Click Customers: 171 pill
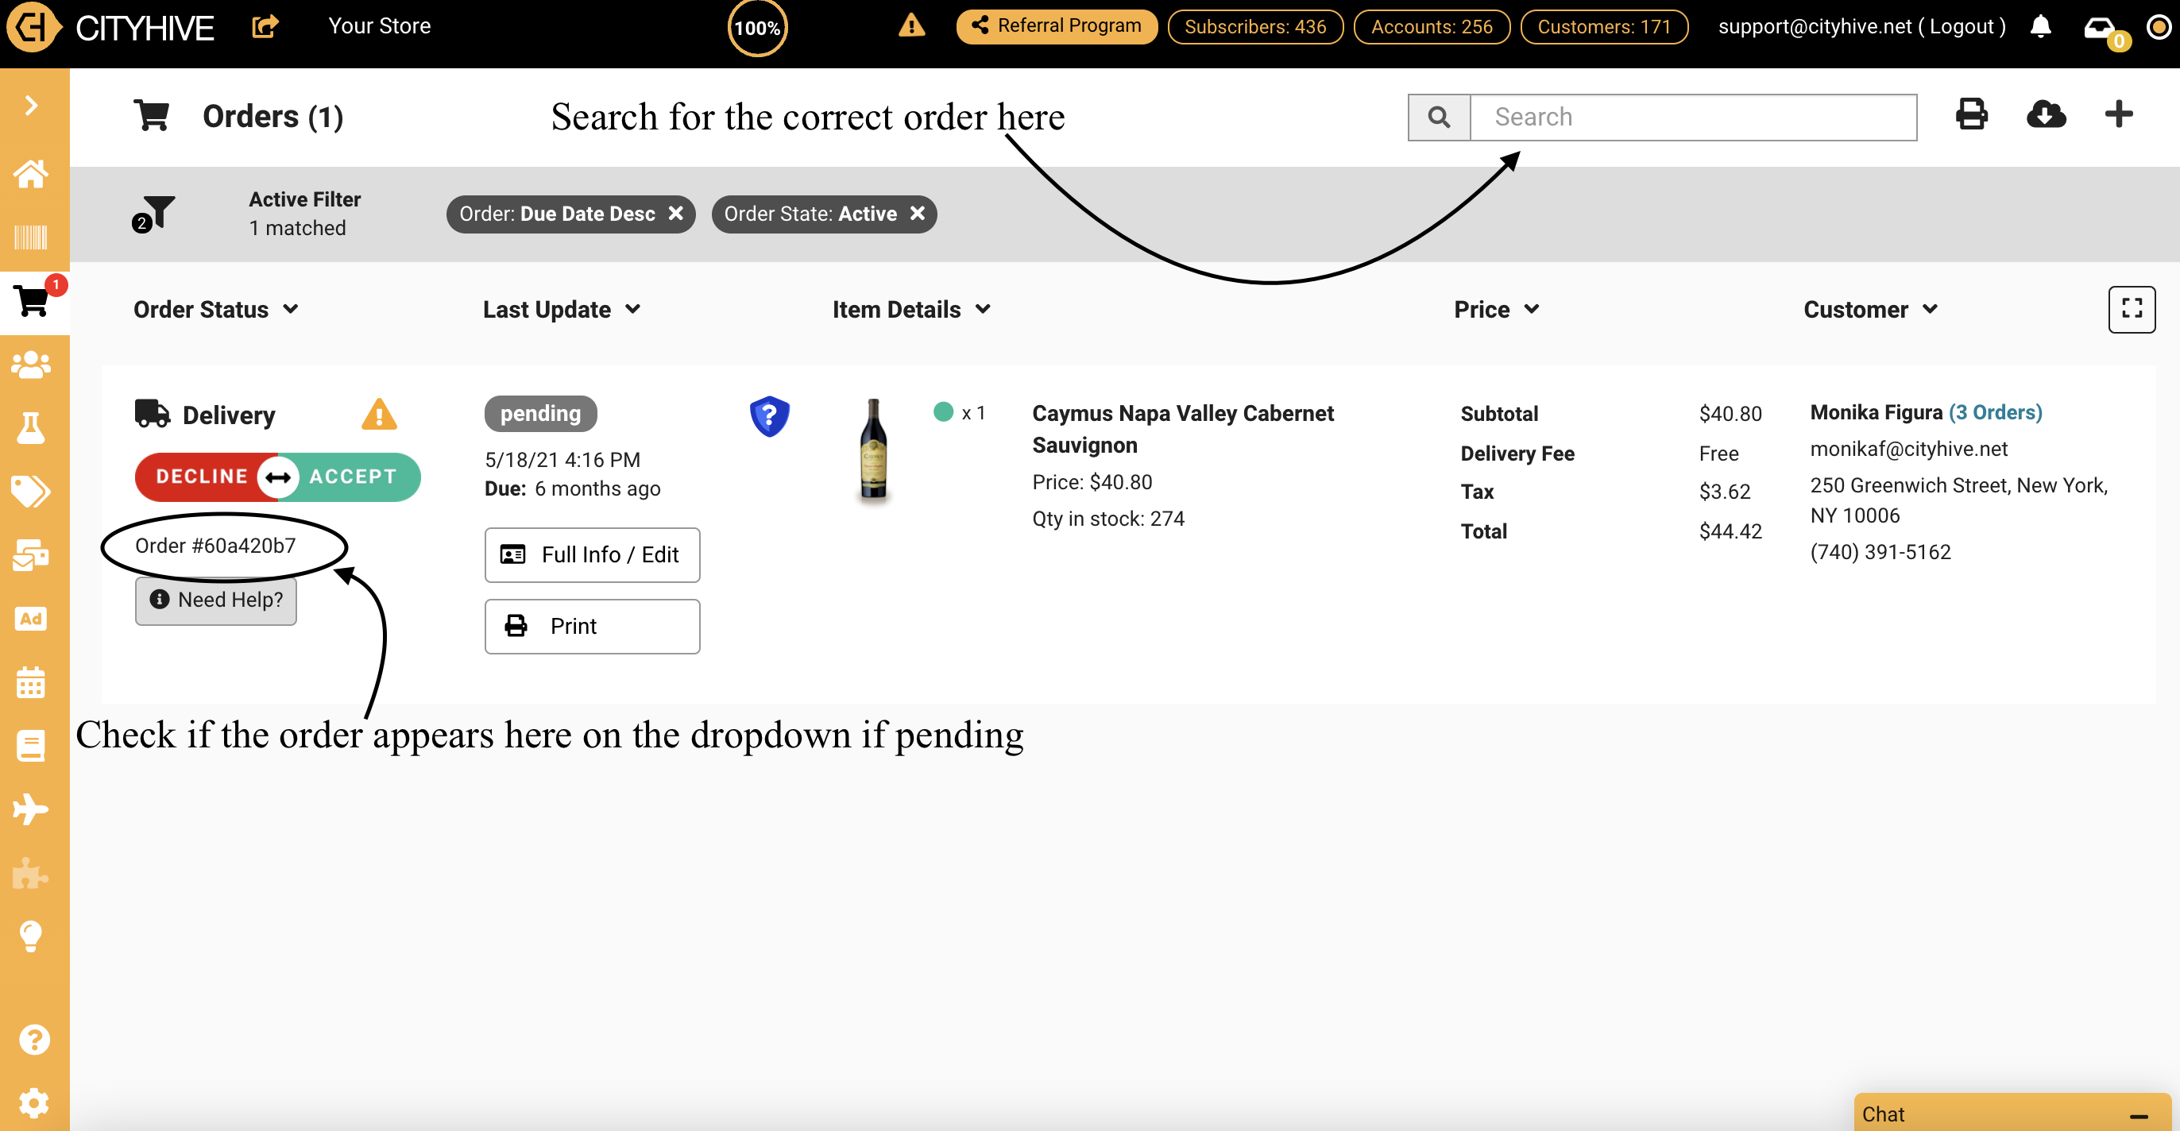The height and width of the screenshot is (1131, 2180). pos(1604,27)
